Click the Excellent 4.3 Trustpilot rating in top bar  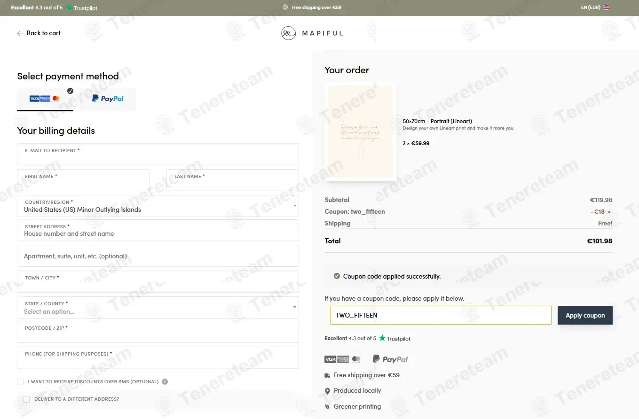54,8
